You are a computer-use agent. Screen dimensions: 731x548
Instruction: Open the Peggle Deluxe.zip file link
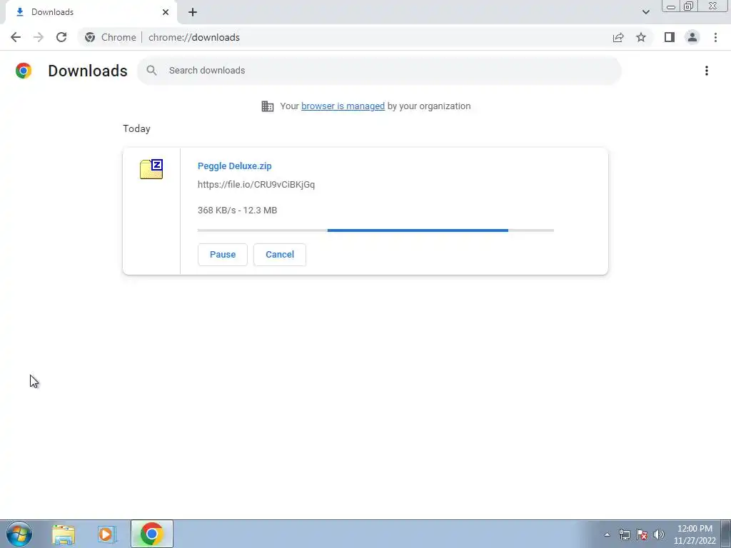pos(234,166)
